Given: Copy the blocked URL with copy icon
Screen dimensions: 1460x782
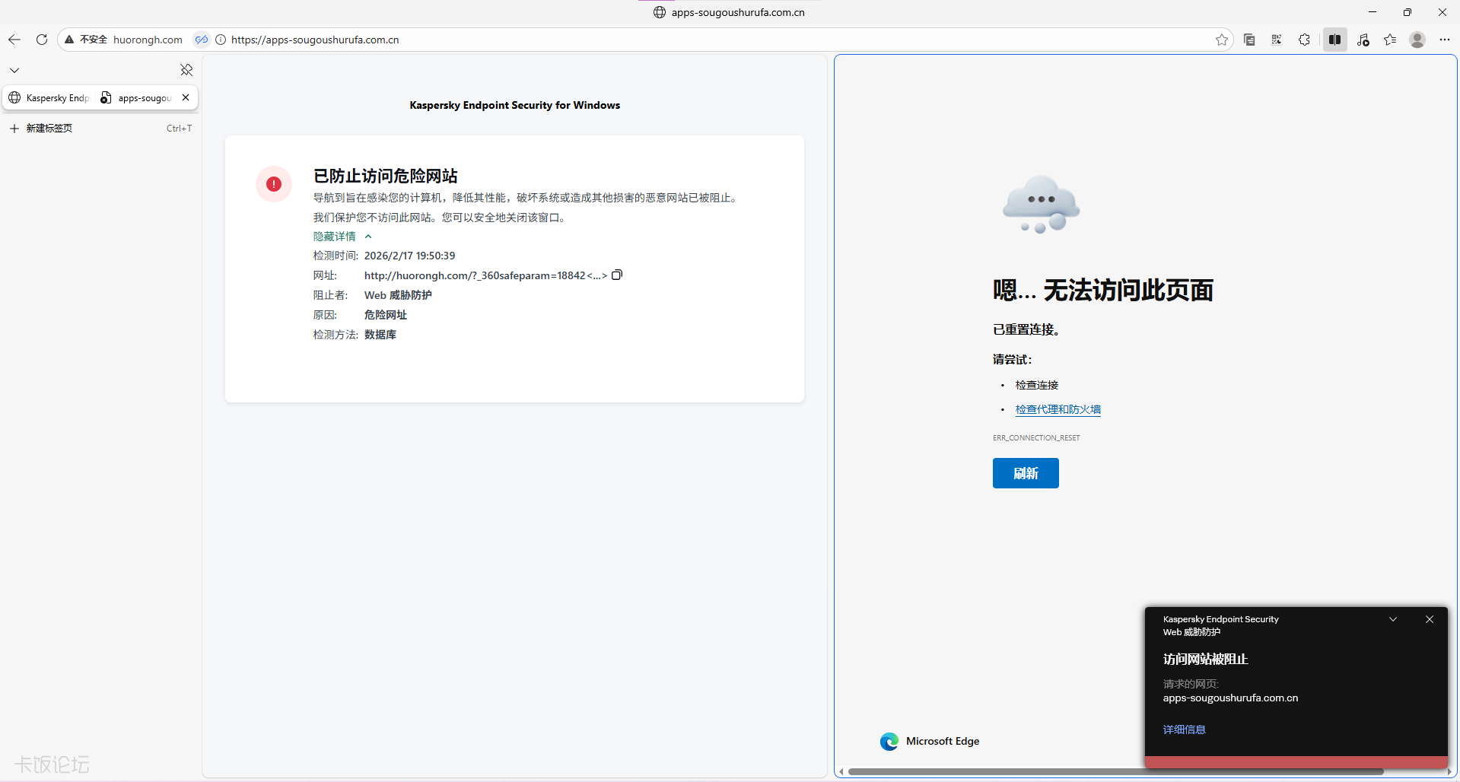Looking at the screenshot, I should [x=617, y=275].
